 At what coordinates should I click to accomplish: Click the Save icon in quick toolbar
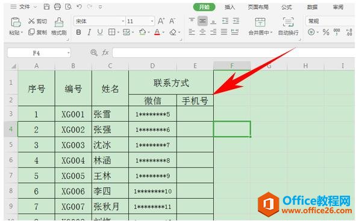click(46, 7)
